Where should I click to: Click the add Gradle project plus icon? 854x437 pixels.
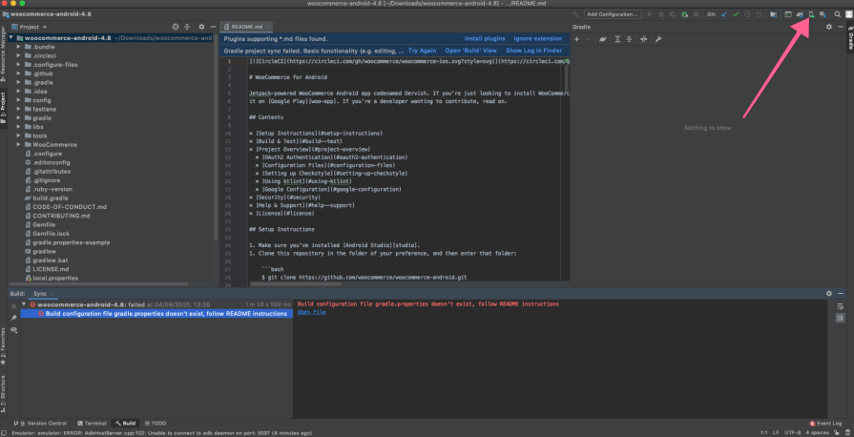pyautogui.click(x=576, y=39)
